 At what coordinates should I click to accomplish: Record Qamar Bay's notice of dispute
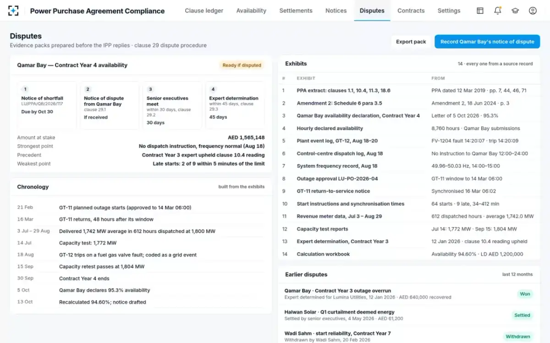(487, 42)
